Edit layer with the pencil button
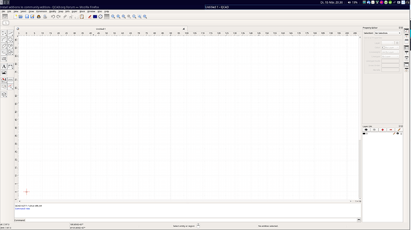This screenshot has height=230, width=411. (399, 130)
